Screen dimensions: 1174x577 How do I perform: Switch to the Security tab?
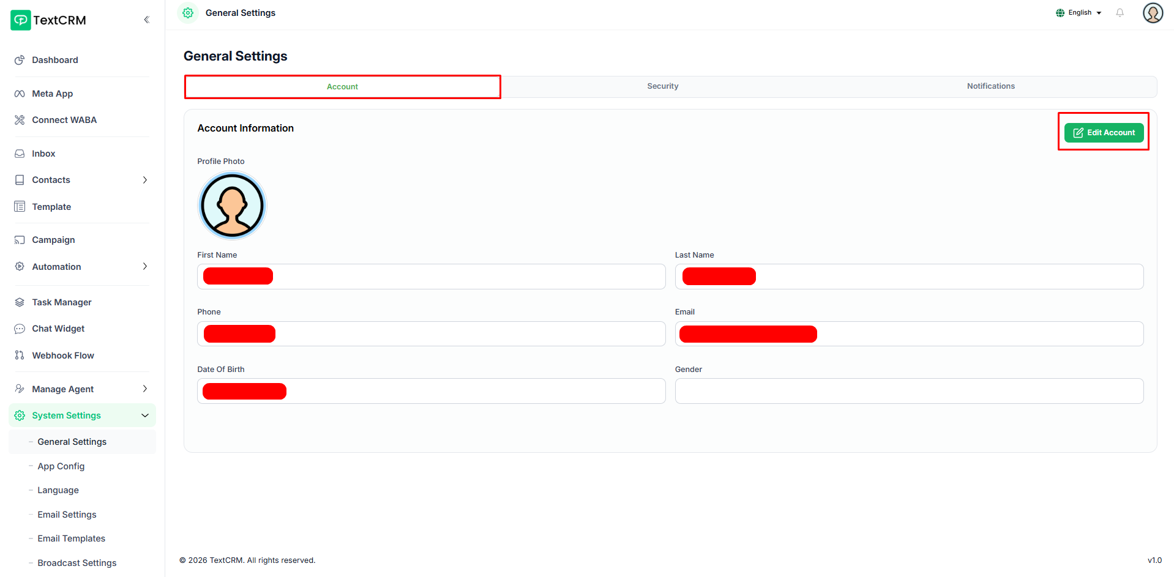pos(662,86)
